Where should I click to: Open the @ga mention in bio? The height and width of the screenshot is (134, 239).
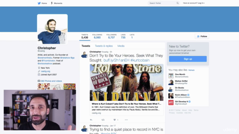tap(72, 58)
